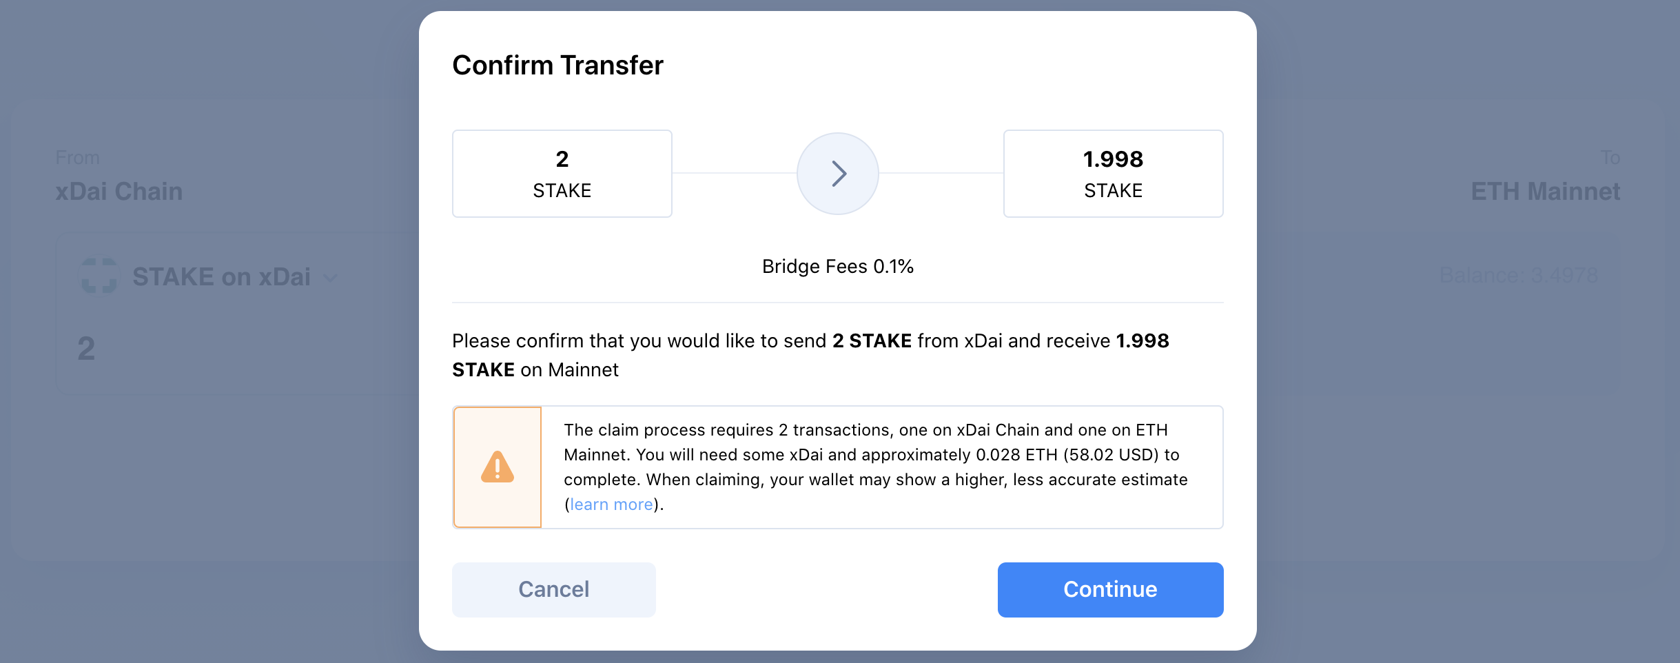The width and height of the screenshot is (1680, 663).
Task: Open the 'learn more' link
Action: [x=611, y=504]
